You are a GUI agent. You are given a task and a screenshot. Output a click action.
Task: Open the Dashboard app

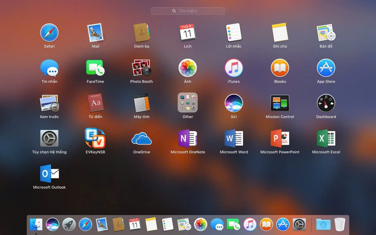coord(326,103)
